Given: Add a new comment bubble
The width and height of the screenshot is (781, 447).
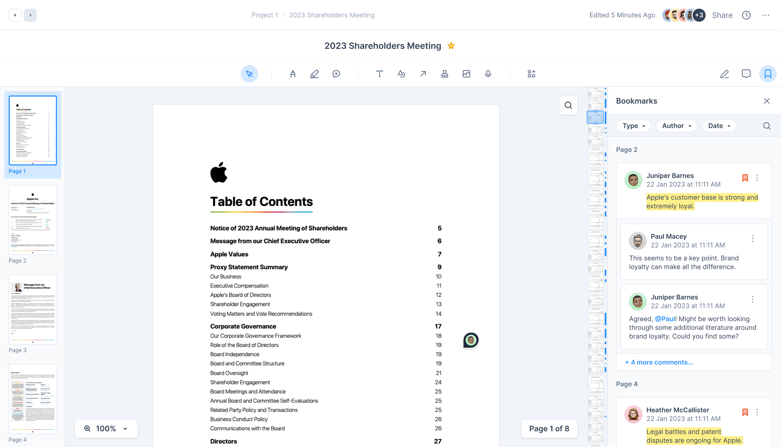Looking at the screenshot, I should (336, 74).
